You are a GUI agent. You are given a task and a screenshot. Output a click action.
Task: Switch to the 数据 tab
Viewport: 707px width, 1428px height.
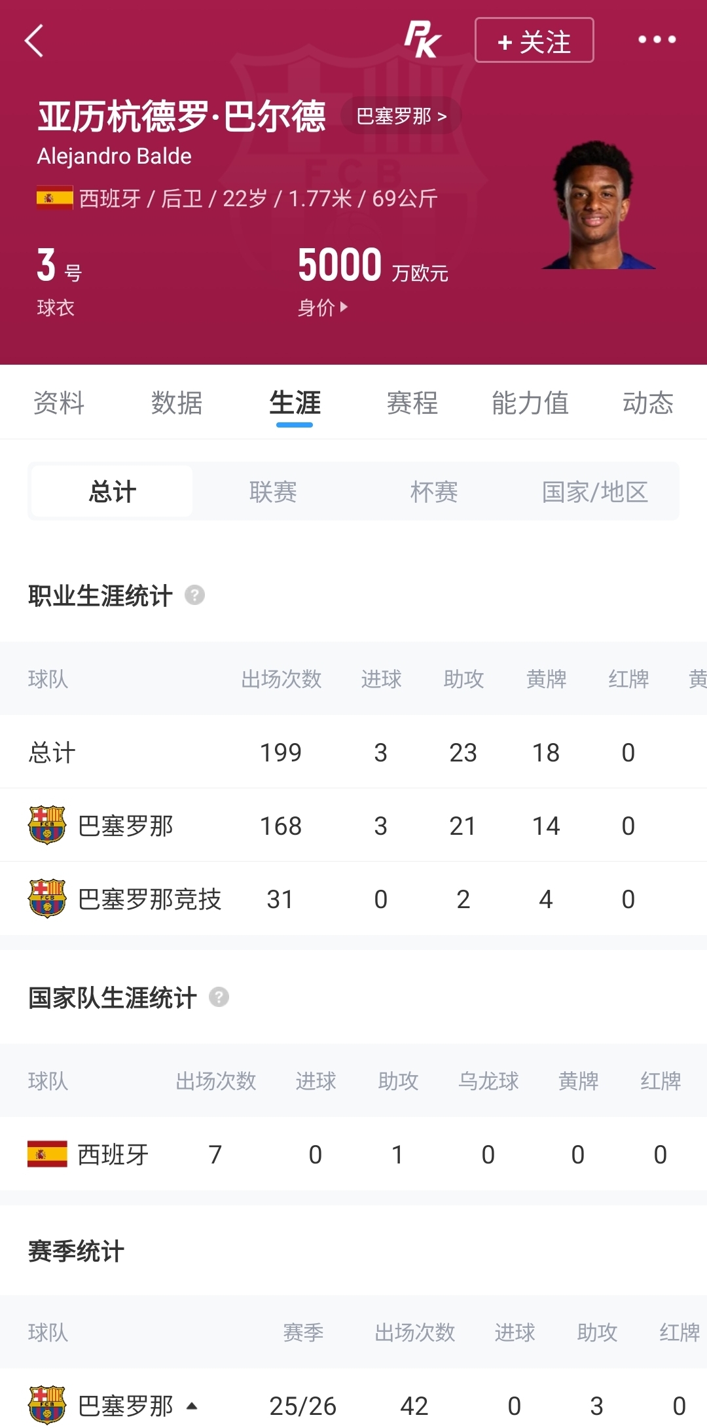(x=177, y=403)
